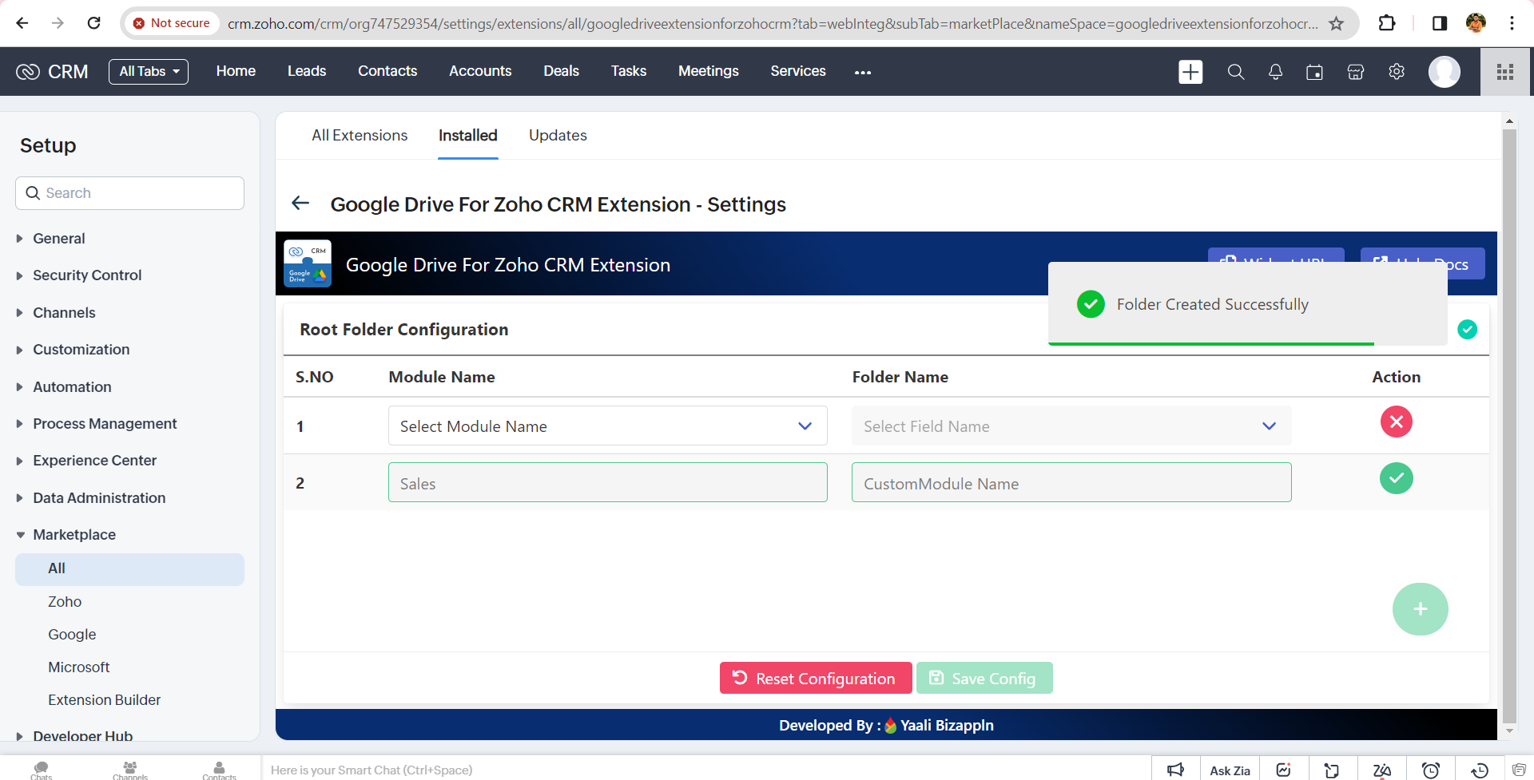Click the Reset Configuration button
This screenshot has width=1534, height=780.
click(x=815, y=679)
